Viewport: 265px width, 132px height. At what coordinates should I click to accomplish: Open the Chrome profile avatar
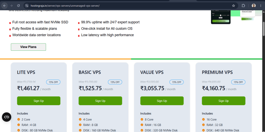(x=254, y=6)
